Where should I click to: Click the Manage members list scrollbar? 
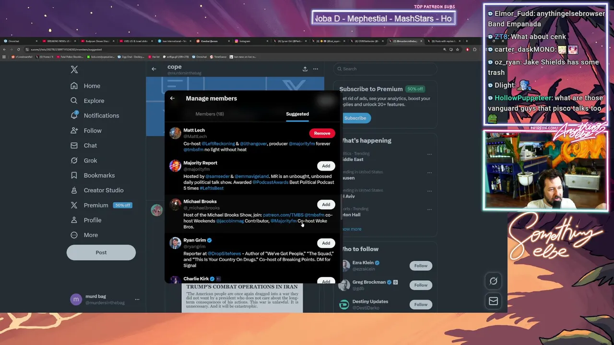pos(341,207)
